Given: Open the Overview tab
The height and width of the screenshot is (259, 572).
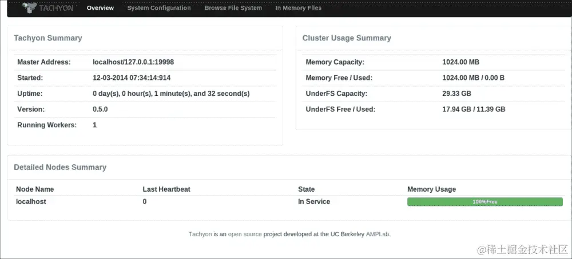Looking at the screenshot, I should [100, 7].
